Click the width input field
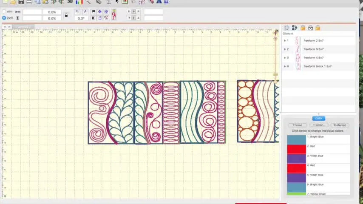Screen dimensions: 363x204 point(32,12)
